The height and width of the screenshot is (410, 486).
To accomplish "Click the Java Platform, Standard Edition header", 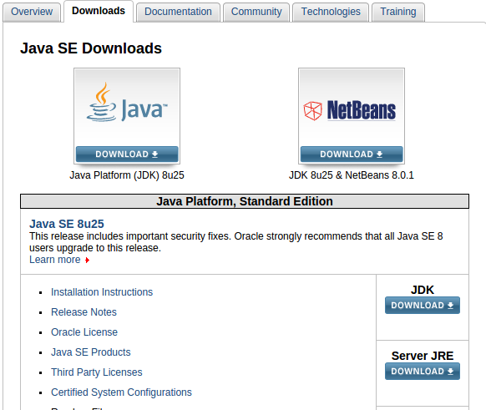I will [x=245, y=201].
